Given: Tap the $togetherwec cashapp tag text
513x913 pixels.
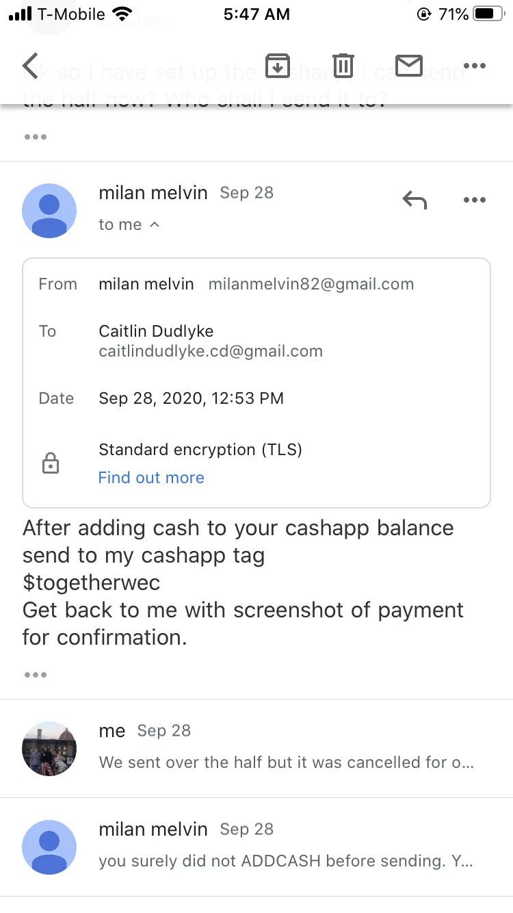Looking at the screenshot, I should pos(91,582).
